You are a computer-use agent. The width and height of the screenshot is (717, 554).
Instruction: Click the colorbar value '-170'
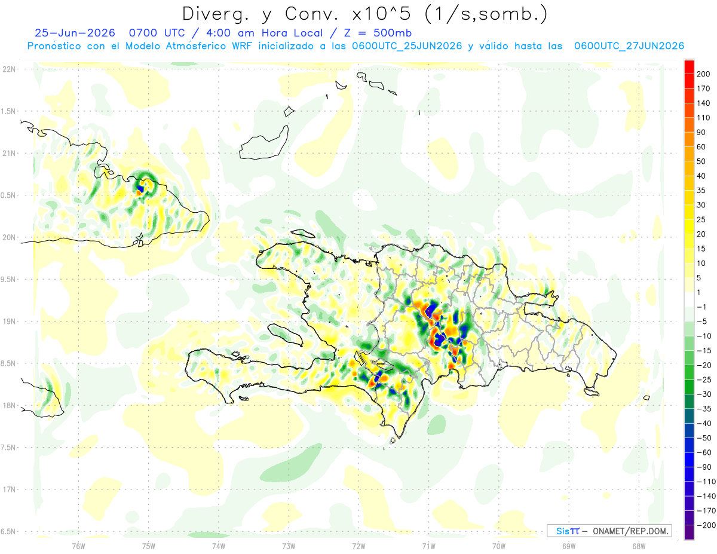coord(706,510)
